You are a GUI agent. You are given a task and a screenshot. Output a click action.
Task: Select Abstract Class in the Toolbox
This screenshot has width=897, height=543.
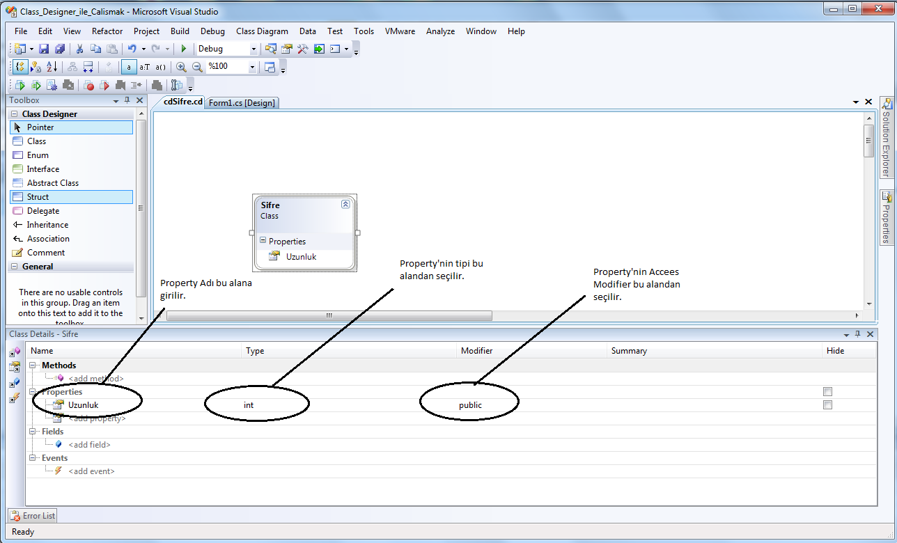tap(71, 183)
